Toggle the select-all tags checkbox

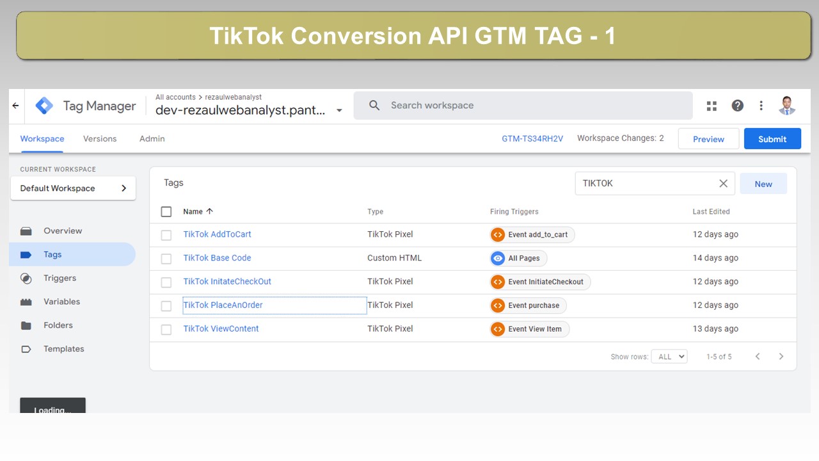pyautogui.click(x=166, y=212)
